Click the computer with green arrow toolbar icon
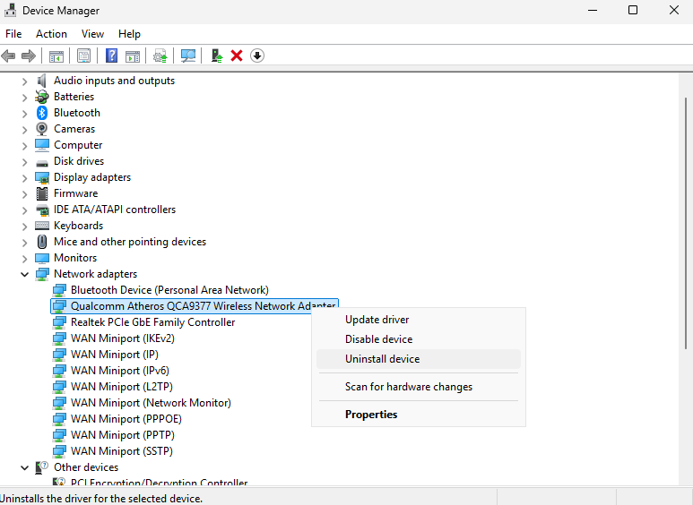This screenshot has height=505, width=693. coord(217,56)
